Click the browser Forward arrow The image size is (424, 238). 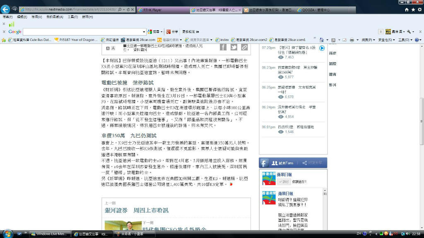(x=14, y=10)
